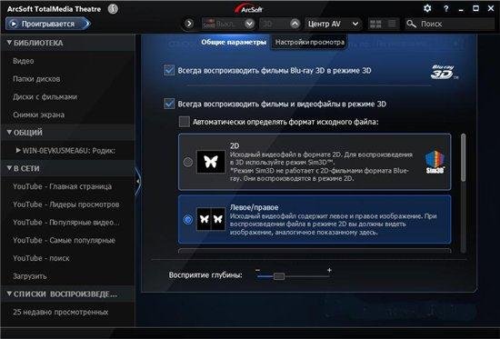Image resolution: width=500 pixels, height=339 pixels.
Task: Collapse the ОБЩИЙ section
Action: (9, 132)
